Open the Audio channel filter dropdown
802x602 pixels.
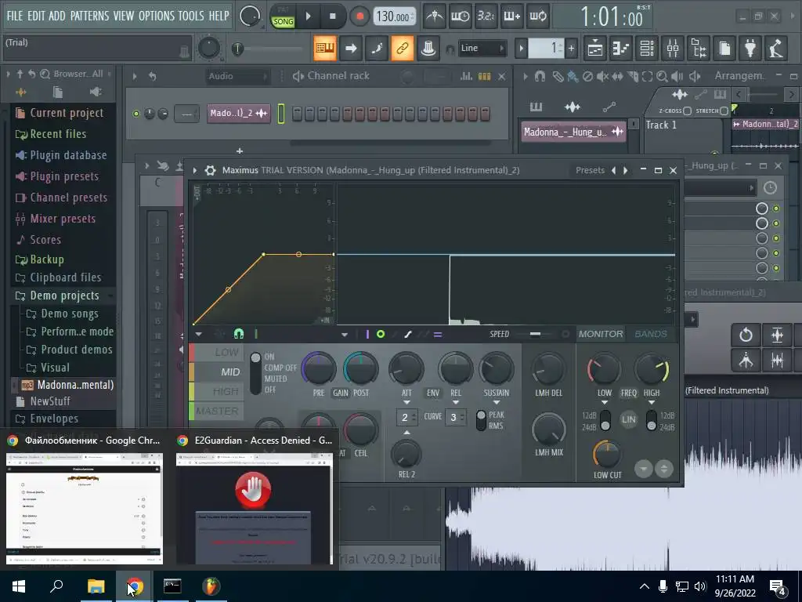point(237,76)
